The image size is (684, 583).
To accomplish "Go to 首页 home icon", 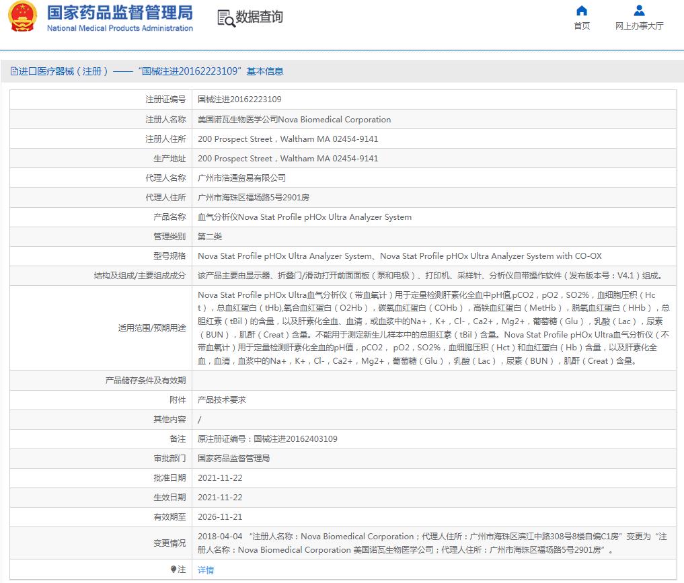I will [582, 11].
